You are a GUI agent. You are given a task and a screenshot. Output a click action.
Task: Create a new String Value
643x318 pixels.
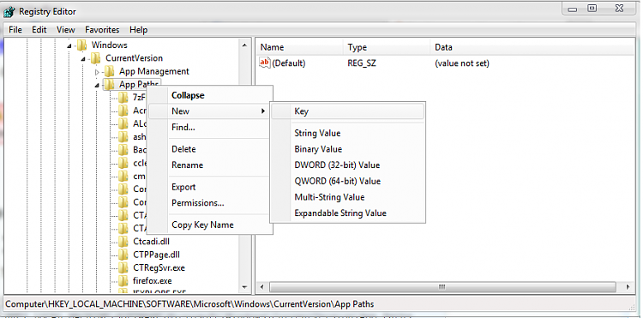point(348,133)
